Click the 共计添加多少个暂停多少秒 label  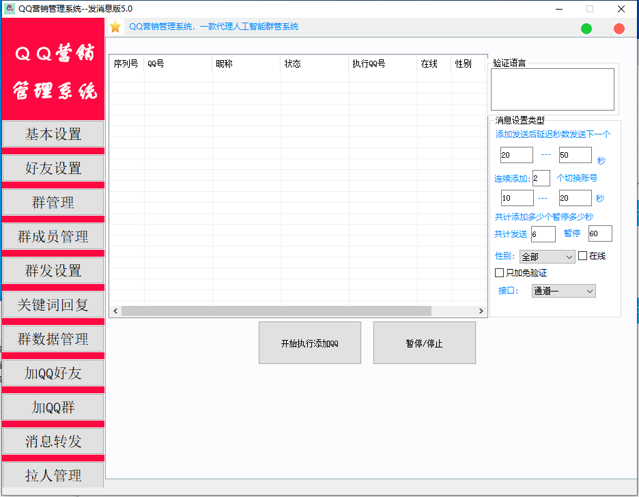pos(543,216)
